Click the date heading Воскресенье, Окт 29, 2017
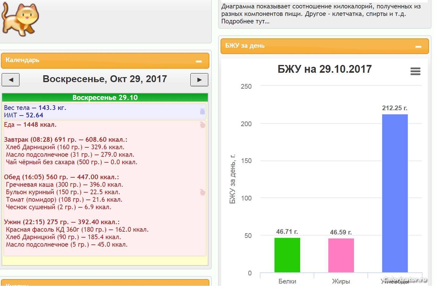This screenshot has height=286, width=434. click(x=105, y=79)
